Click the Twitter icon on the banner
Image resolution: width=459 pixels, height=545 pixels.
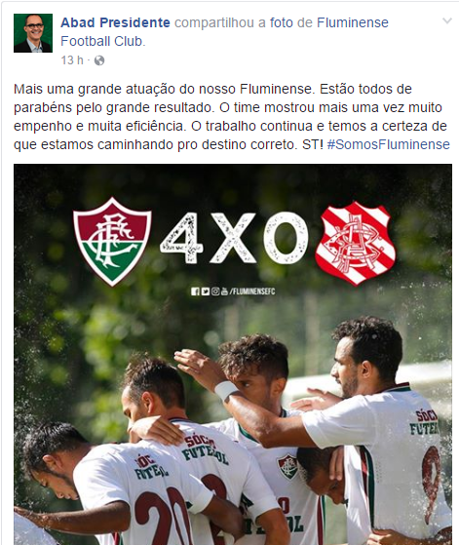tap(206, 292)
